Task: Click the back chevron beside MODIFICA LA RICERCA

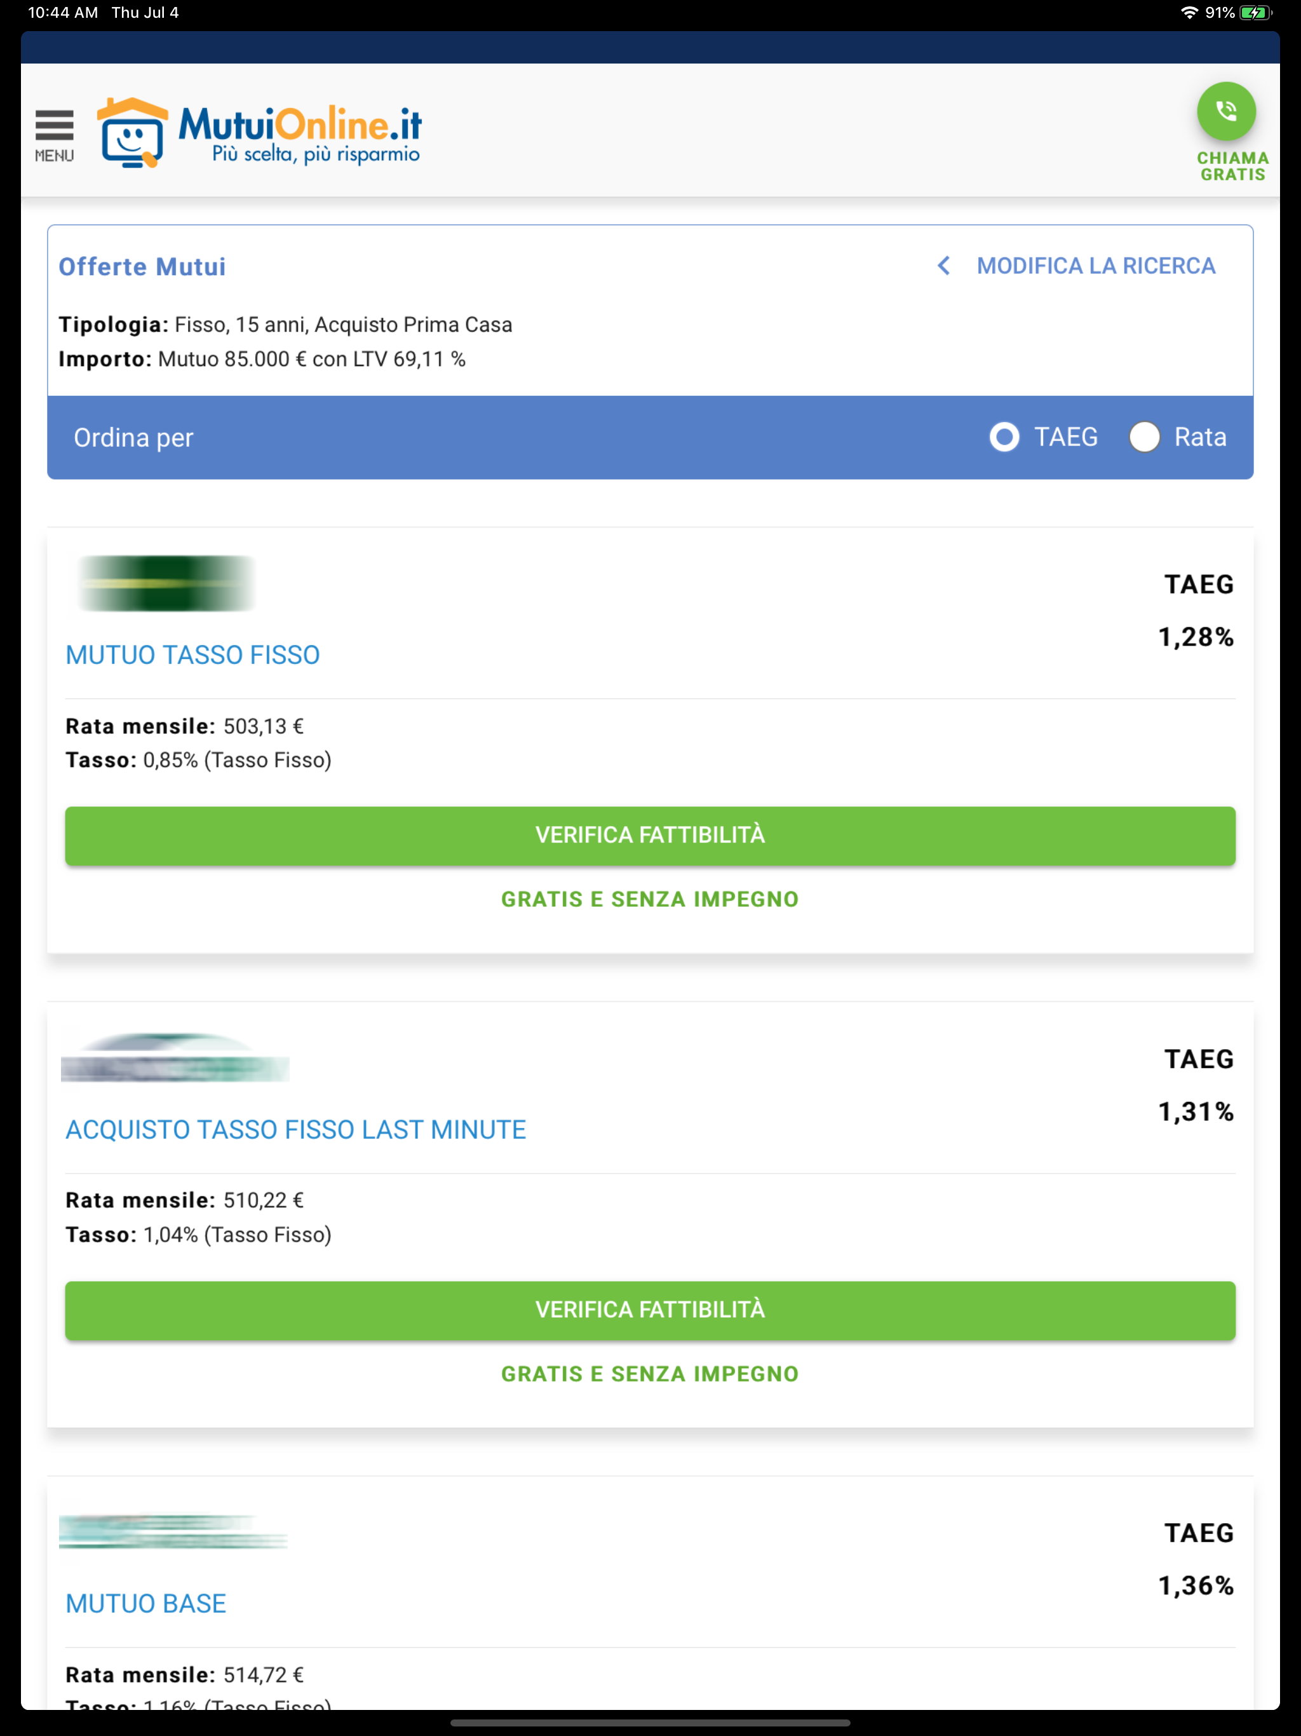Action: click(x=943, y=266)
